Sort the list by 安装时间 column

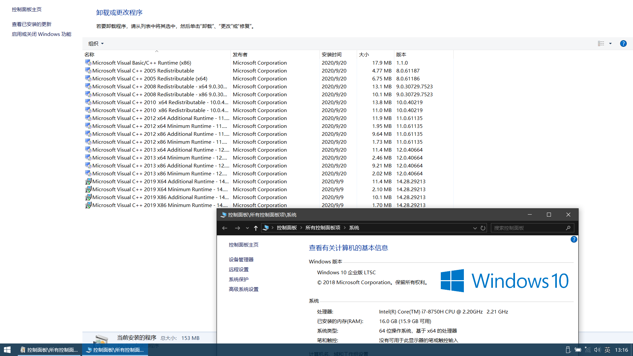(338, 54)
